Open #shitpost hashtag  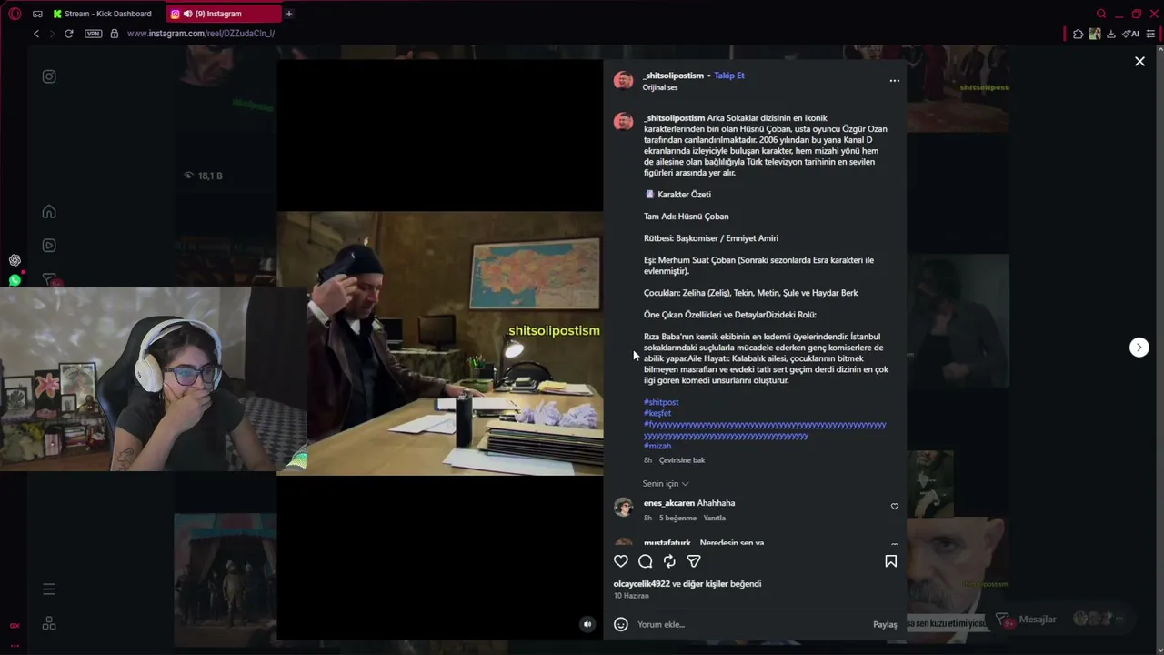[x=661, y=402]
